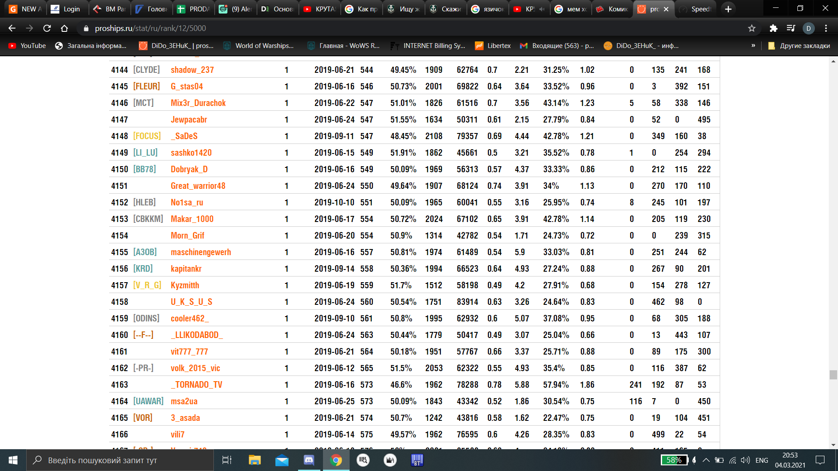Image resolution: width=838 pixels, height=471 pixels.
Task: Open the browser home page
Action: [65, 28]
